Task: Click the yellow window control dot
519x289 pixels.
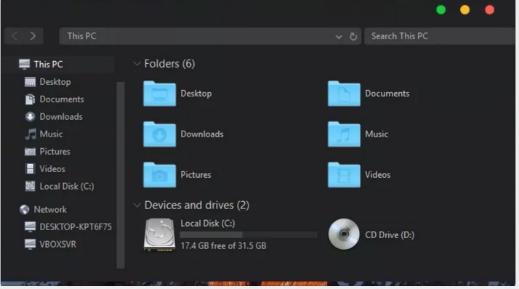Action: (x=464, y=10)
